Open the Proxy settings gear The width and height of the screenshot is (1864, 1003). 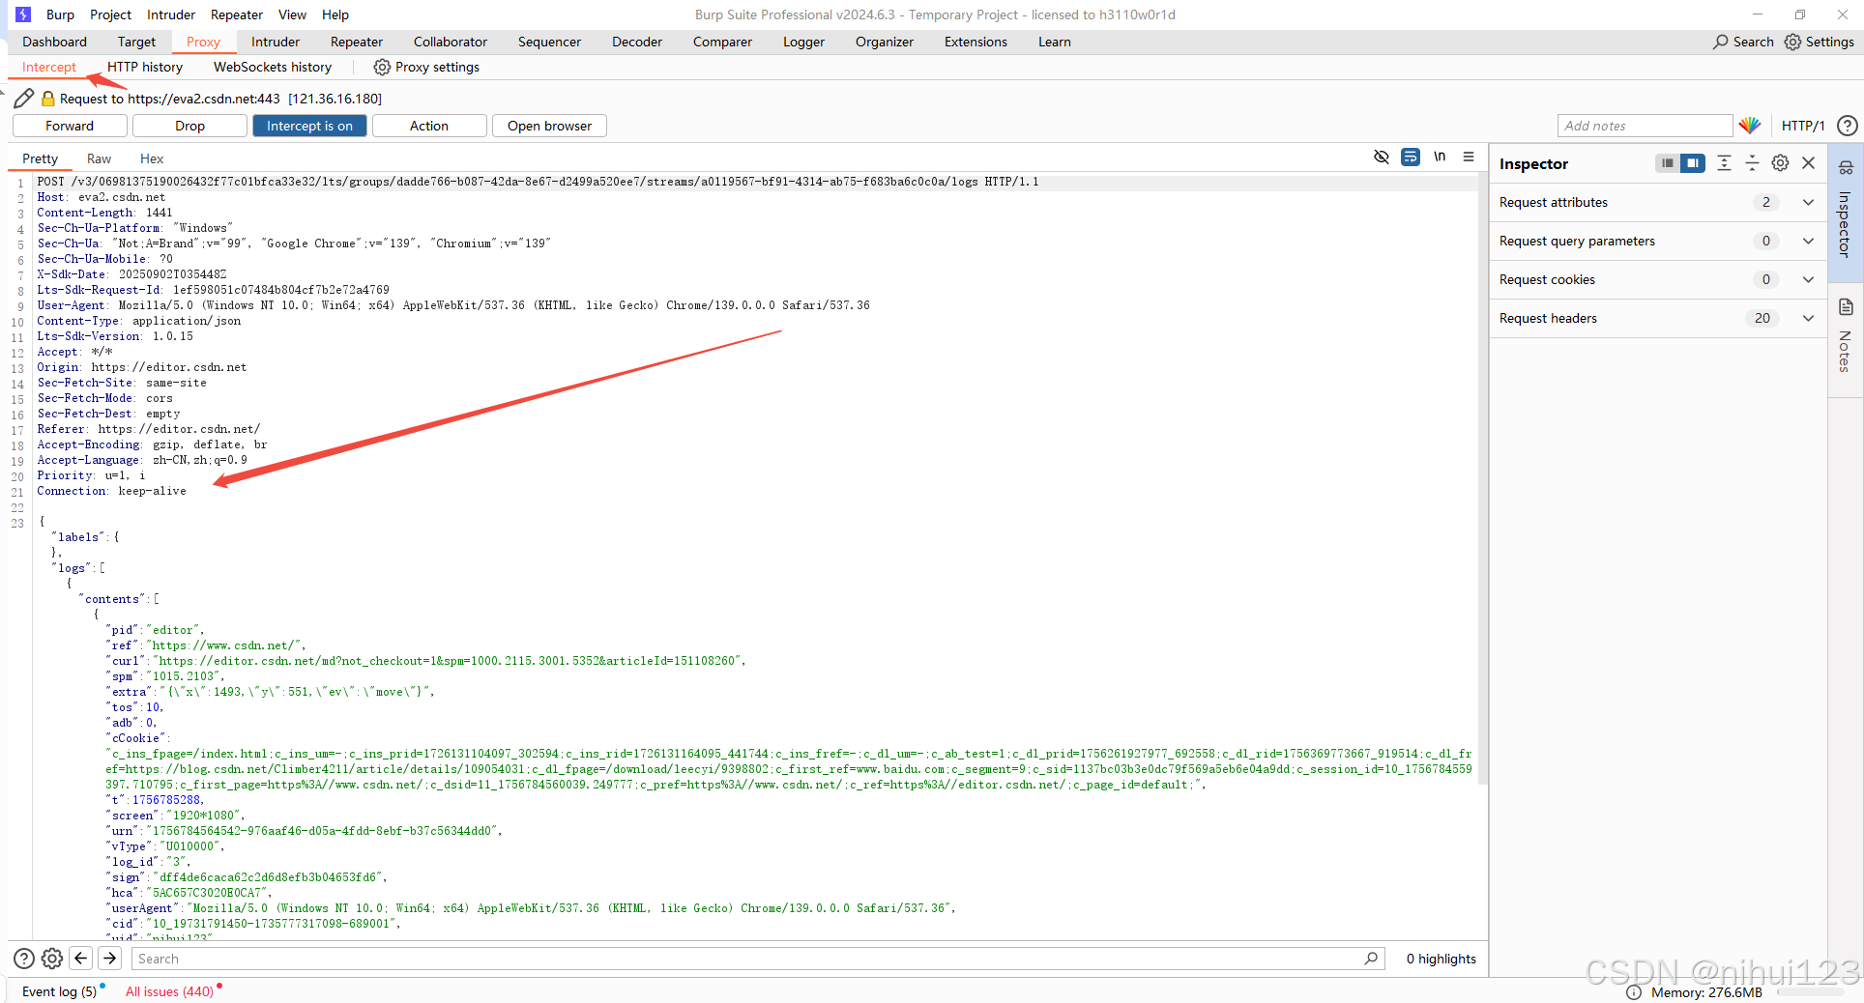coord(382,67)
